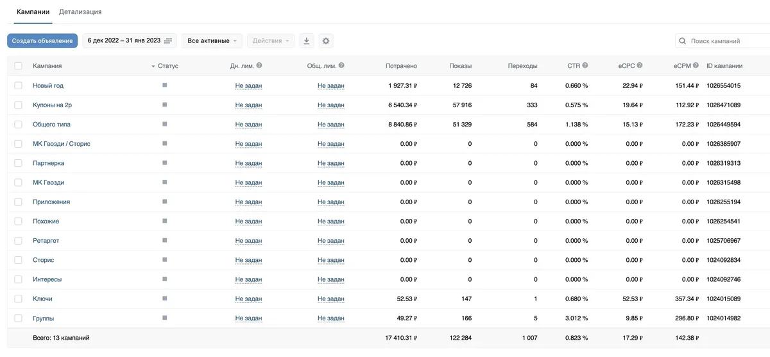The image size is (770, 357).
Task: Select the Ретаргет campaign checkbox
Action: [x=18, y=241]
